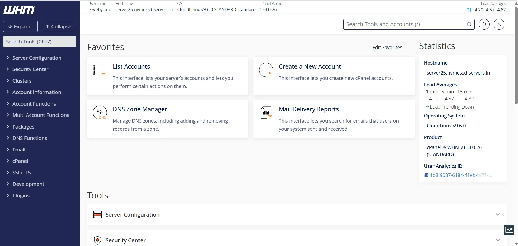Open DNS Zone Manager favorite

168,119
